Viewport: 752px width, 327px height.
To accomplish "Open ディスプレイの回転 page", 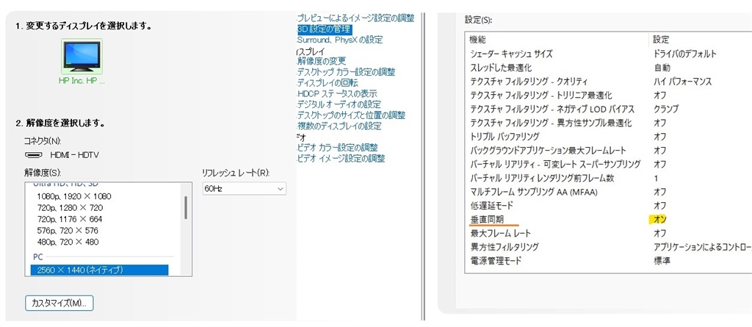I will click(328, 82).
